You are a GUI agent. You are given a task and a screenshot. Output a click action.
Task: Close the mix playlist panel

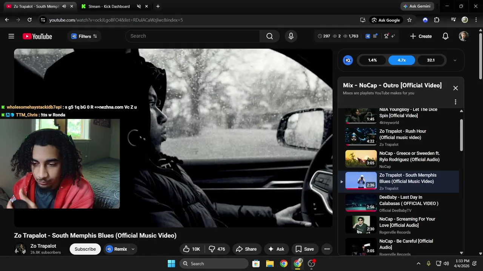click(455, 88)
